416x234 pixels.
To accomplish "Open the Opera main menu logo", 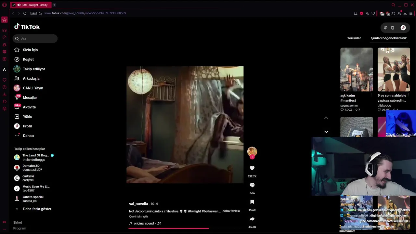I will [x=5, y=5].
